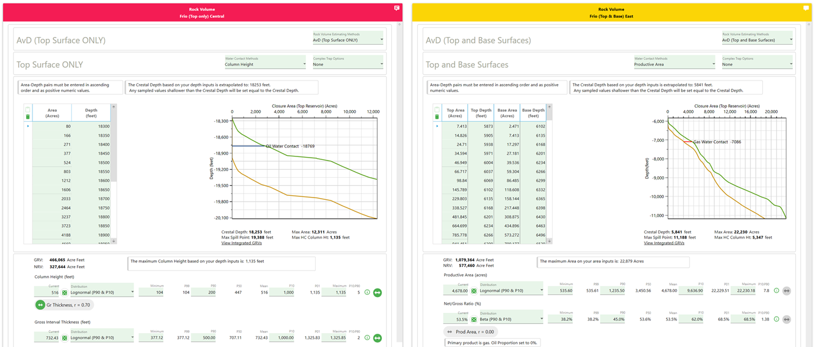Click East table Top Depth (feet) column header
This screenshot has width=815, height=347.
coord(481,112)
